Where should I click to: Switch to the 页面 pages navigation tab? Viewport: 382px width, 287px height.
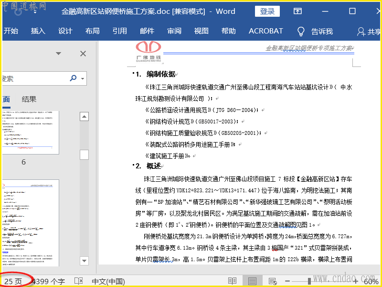[x=6, y=99]
